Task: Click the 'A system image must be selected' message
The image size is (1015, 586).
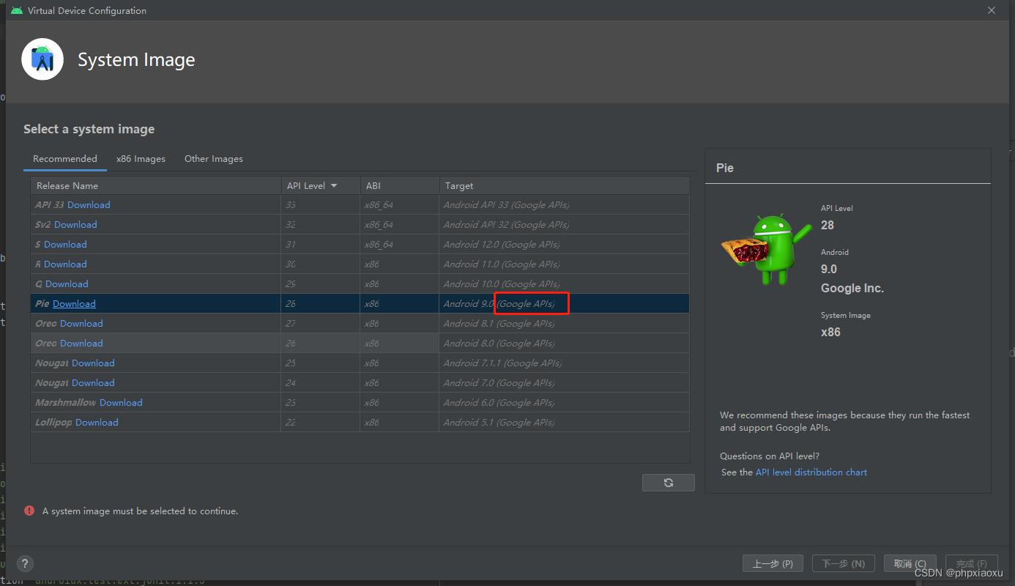Action: [x=140, y=511]
